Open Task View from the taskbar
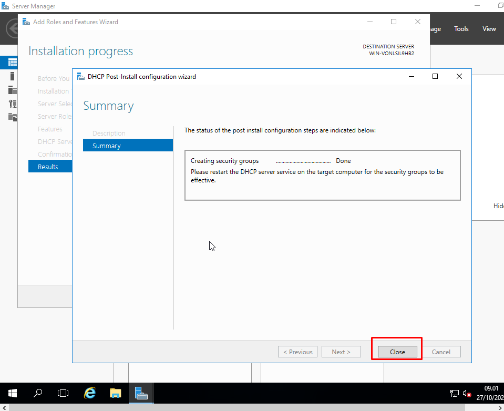This screenshot has height=411, width=504. tap(63, 393)
